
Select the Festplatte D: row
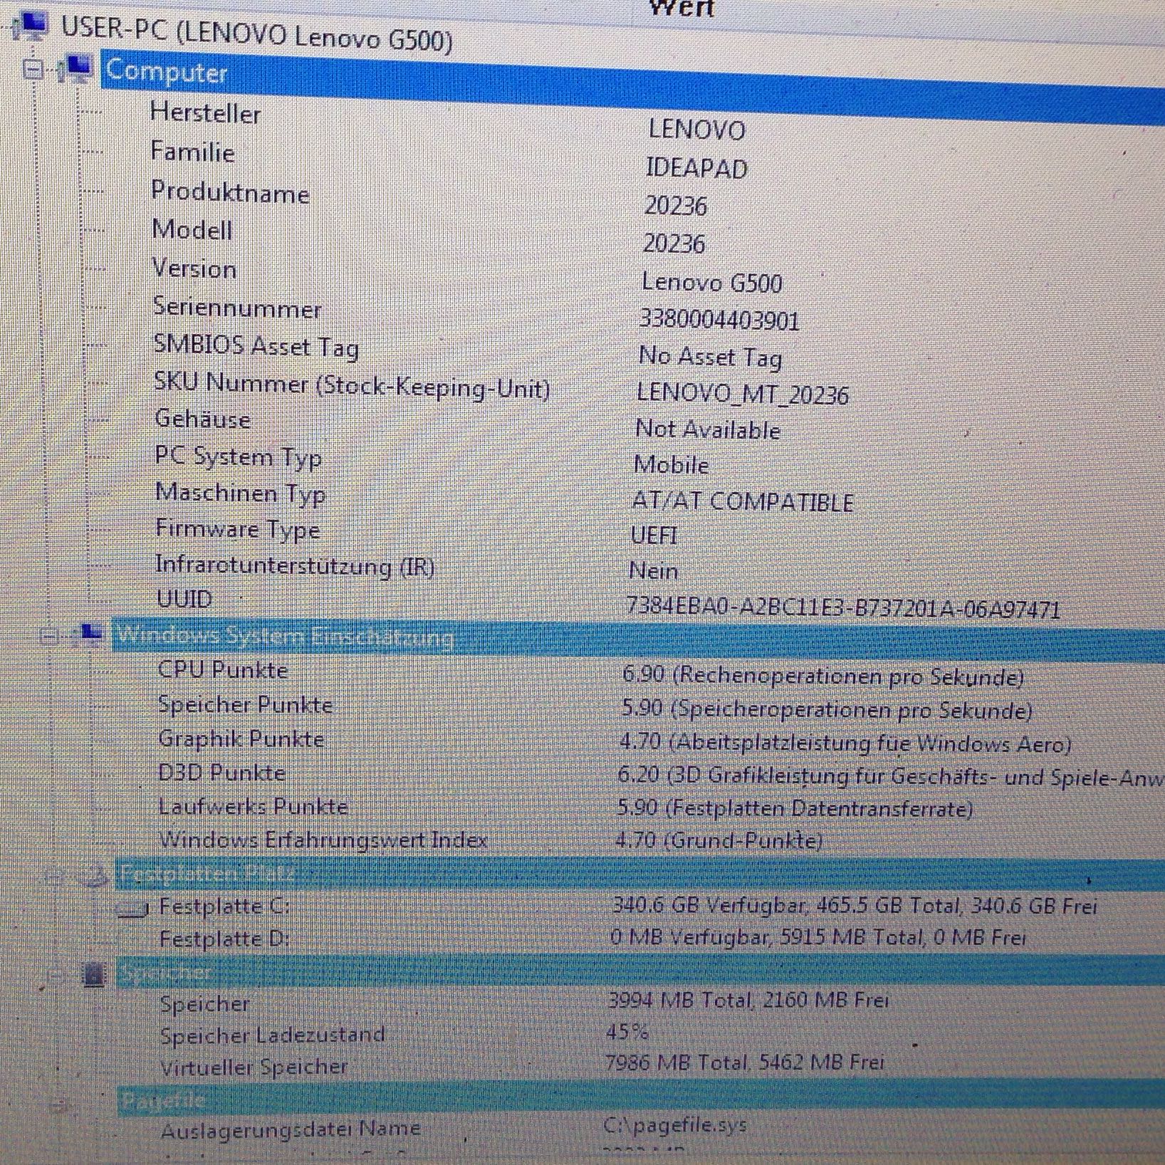pyautogui.click(x=224, y=939)
